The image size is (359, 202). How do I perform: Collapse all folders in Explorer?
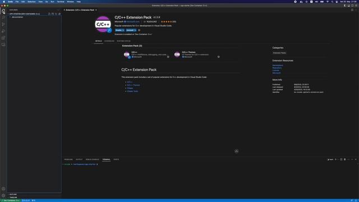tap(59, 14)
